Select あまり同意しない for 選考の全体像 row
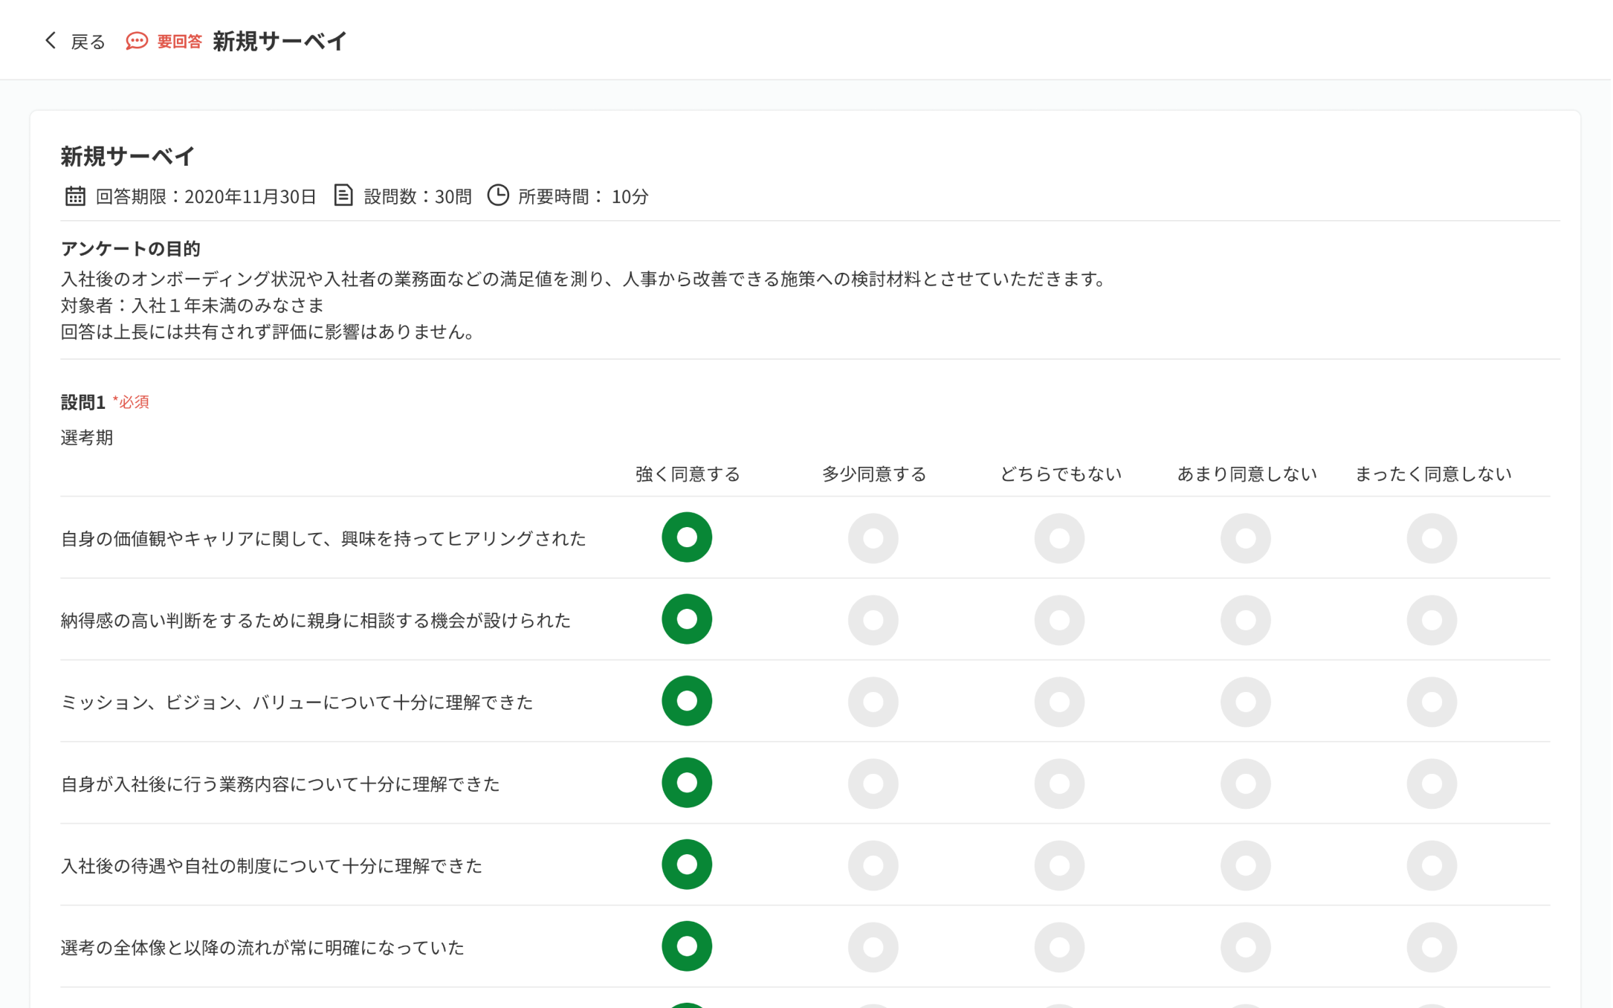The image size is (1613, 1008). [1245, 946]
